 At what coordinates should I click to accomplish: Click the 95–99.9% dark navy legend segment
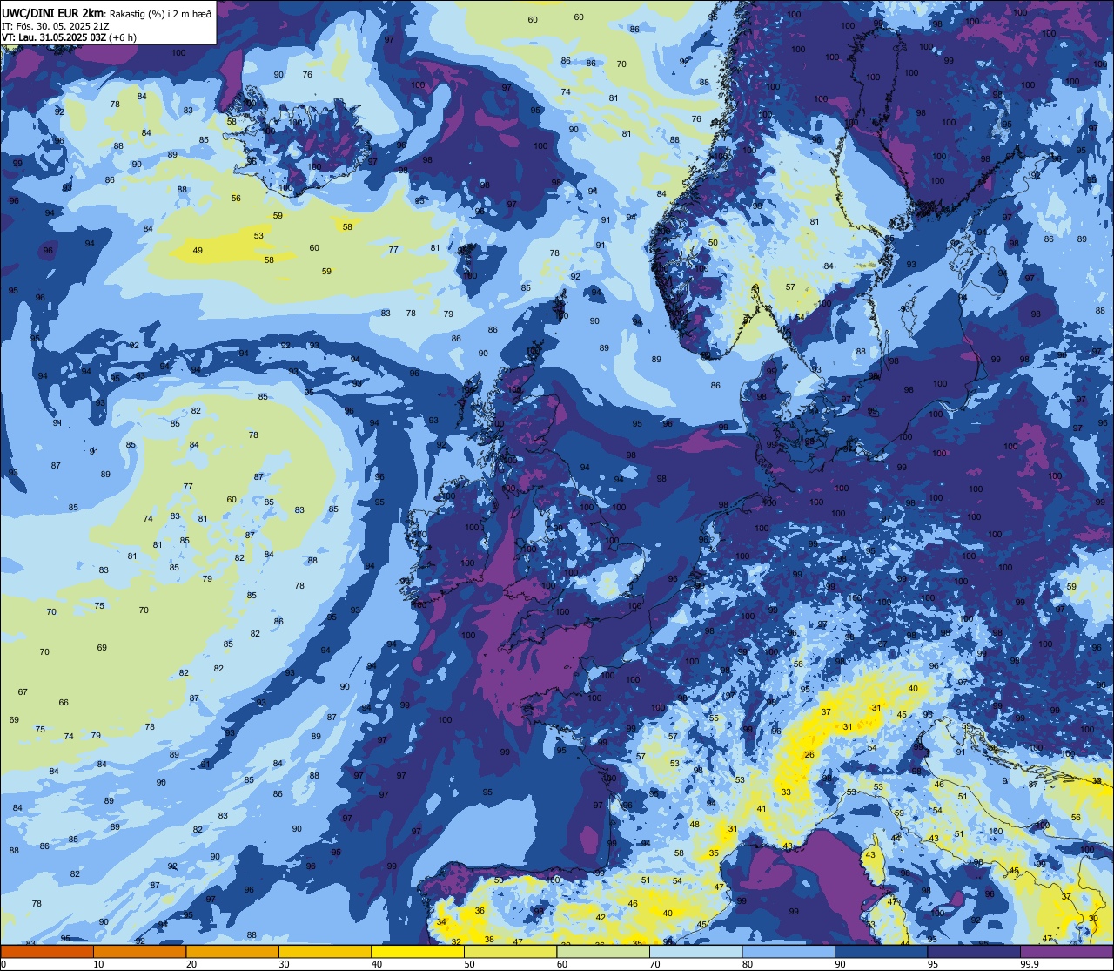(974, 952)
